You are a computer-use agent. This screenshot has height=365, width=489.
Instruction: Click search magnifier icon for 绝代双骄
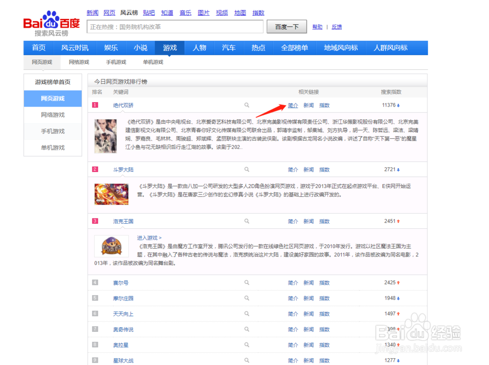(246, 106)
